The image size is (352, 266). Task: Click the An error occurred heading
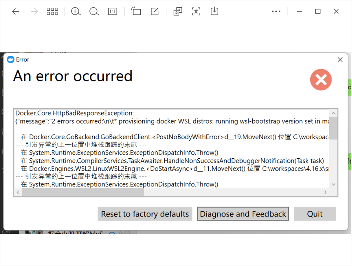[x=73, y=76]
